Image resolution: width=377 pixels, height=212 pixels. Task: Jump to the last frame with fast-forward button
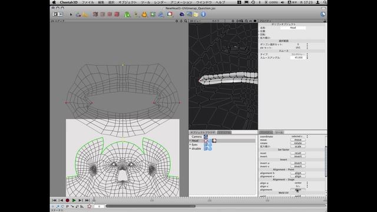click(x=87, y=200)
